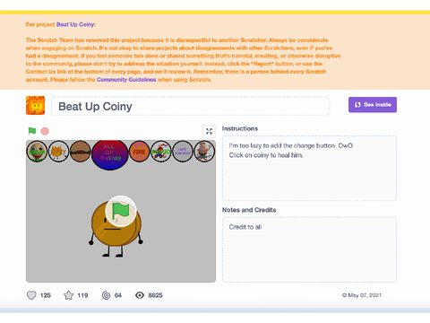Favorite the project with star icon
The width and height of the screenshot is (430, 323).
68,295
